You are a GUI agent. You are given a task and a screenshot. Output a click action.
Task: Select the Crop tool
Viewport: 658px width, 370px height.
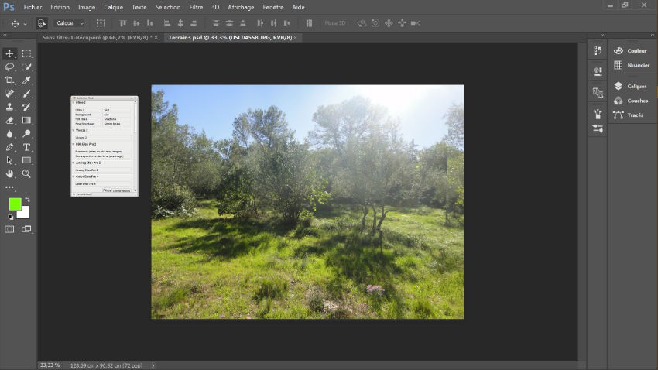(x=9, y=81)
